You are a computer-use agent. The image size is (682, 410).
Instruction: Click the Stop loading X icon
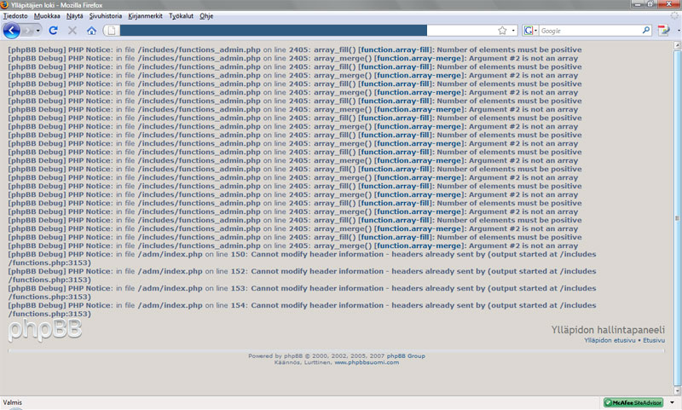(72, 31)
